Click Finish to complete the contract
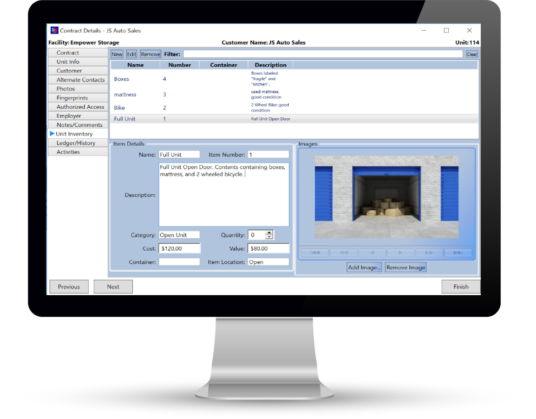536x419 pixels. click(461, 287)
